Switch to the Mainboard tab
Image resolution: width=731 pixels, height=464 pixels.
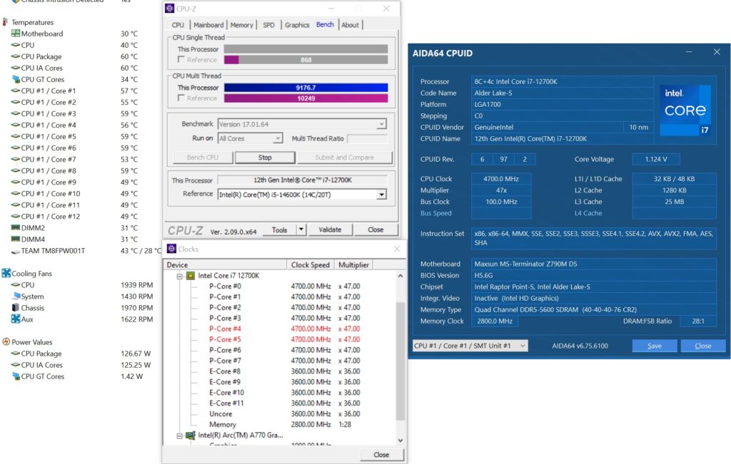click(208, 25)
